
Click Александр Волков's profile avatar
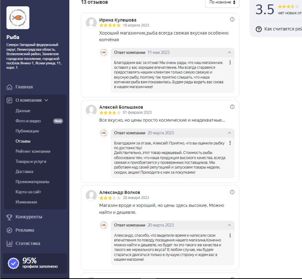point(91,195)
